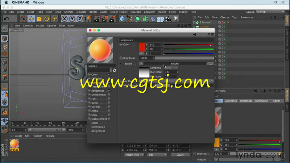Enable the Environment channel checkbox

109,95
